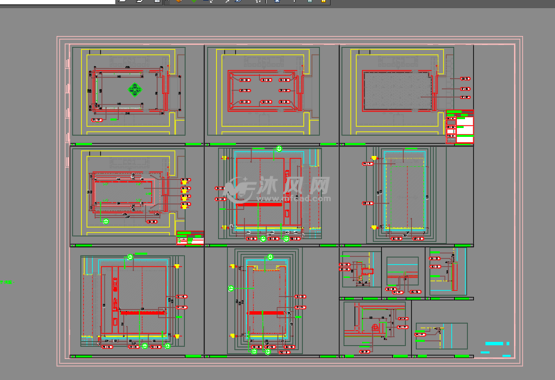
Task: Click the green icon in the top toolbar
Action: pyautogui.click(x=194, y=2)
